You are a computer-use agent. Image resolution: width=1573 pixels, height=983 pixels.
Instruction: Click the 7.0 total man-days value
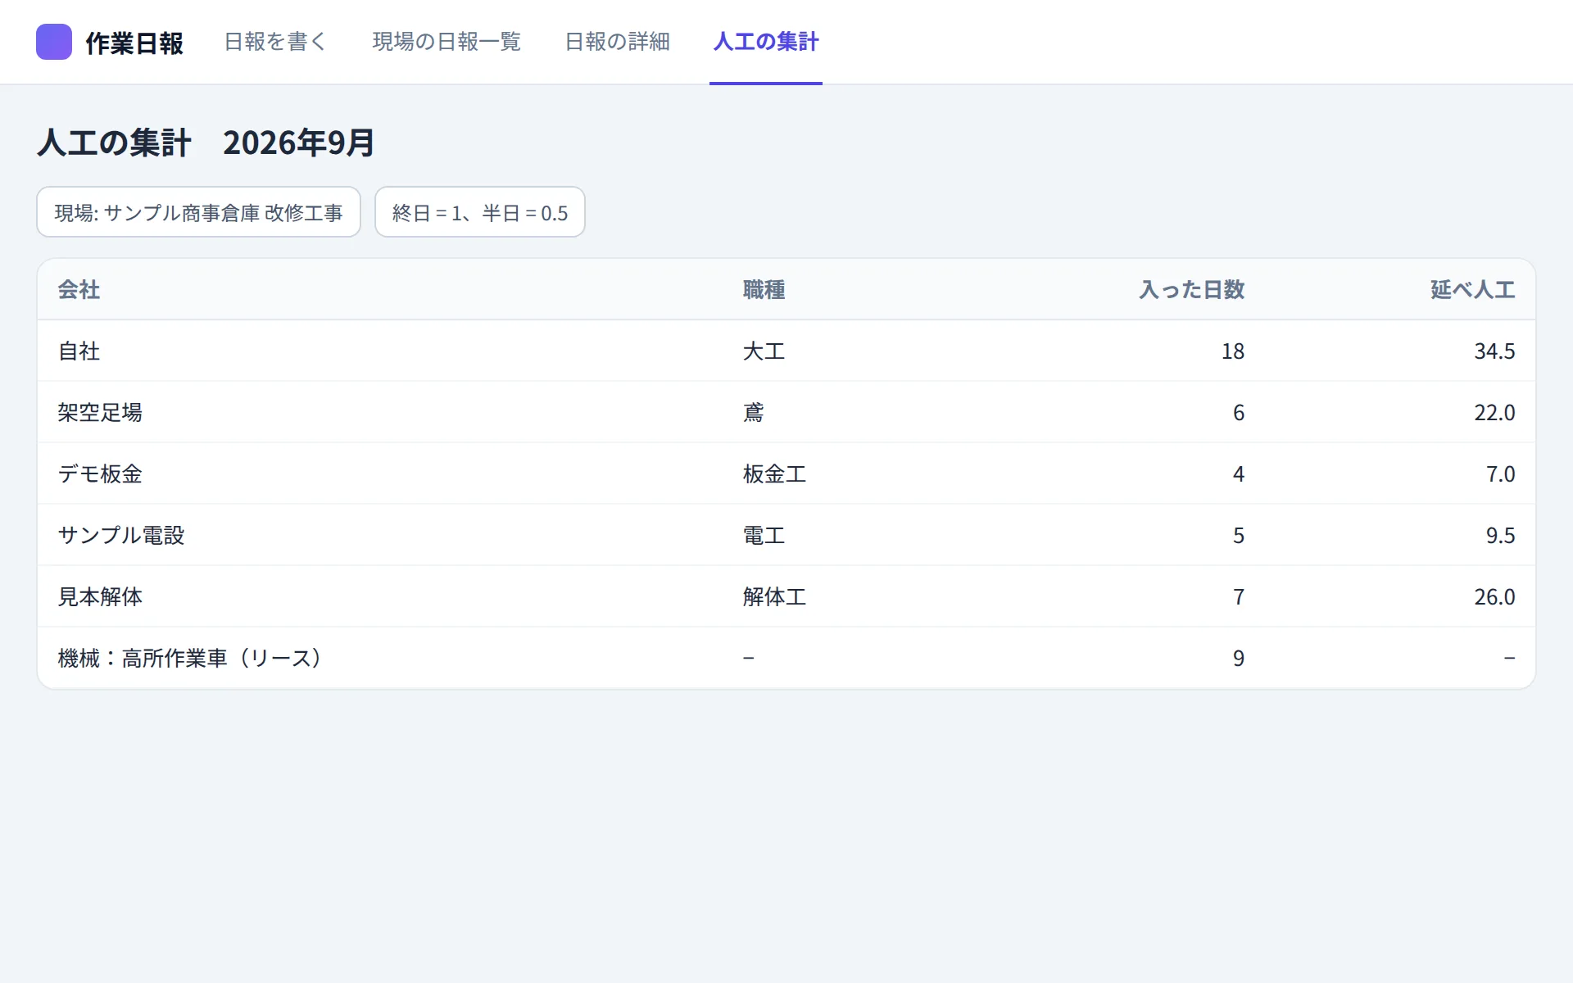1501,473
